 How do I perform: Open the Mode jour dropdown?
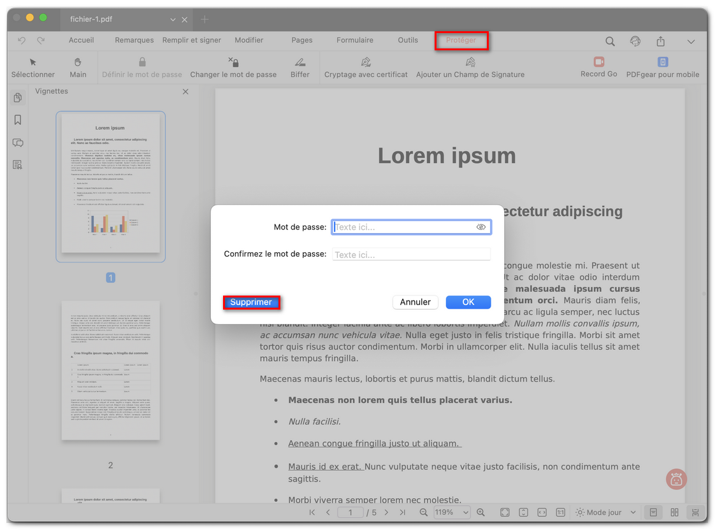(604, 512)
